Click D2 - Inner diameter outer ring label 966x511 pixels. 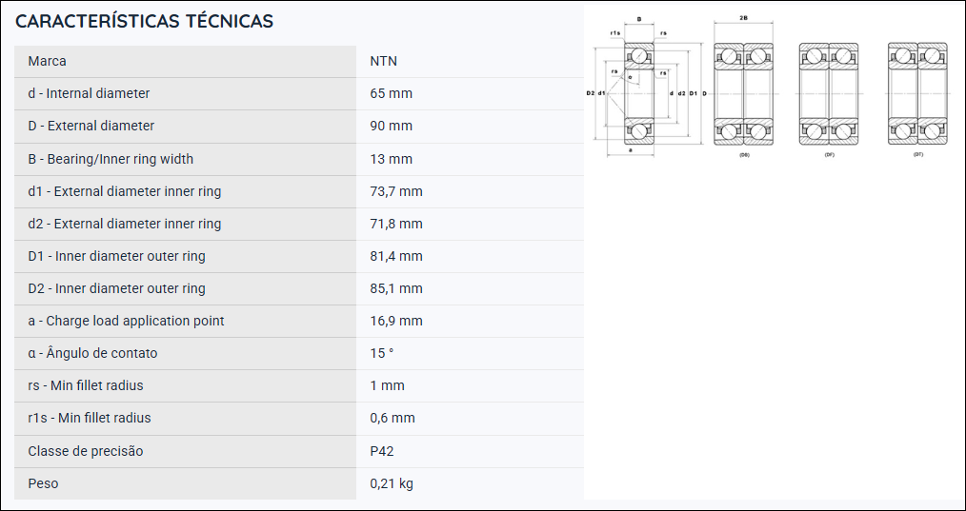(116, 288)
